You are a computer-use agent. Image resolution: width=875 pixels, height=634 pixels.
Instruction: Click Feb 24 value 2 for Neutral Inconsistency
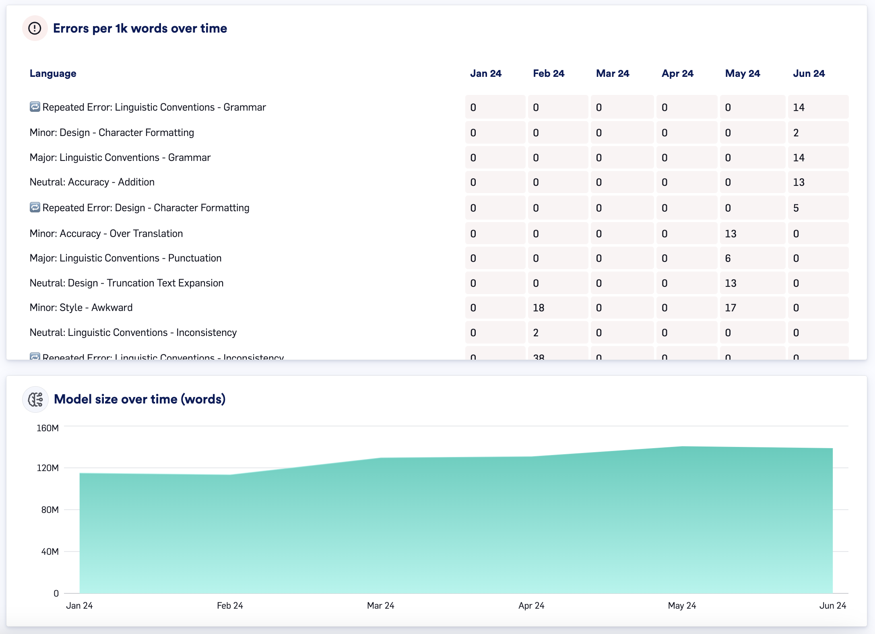(x=558, y=332)
